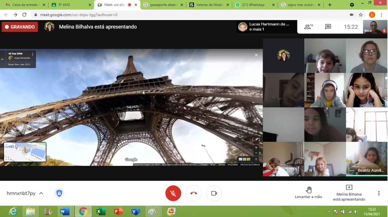The image size is (388, 217).
Task: Unmute the microphone toggle
Action: [173, 193]
